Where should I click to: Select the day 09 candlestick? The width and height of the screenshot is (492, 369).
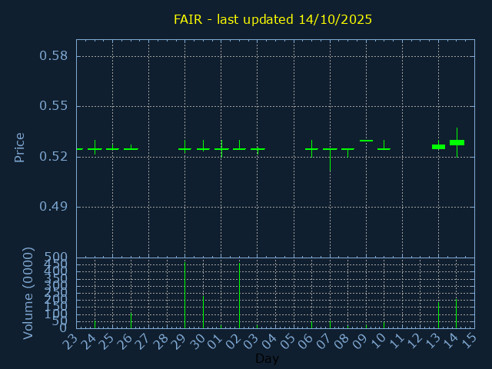click(366, 141)
